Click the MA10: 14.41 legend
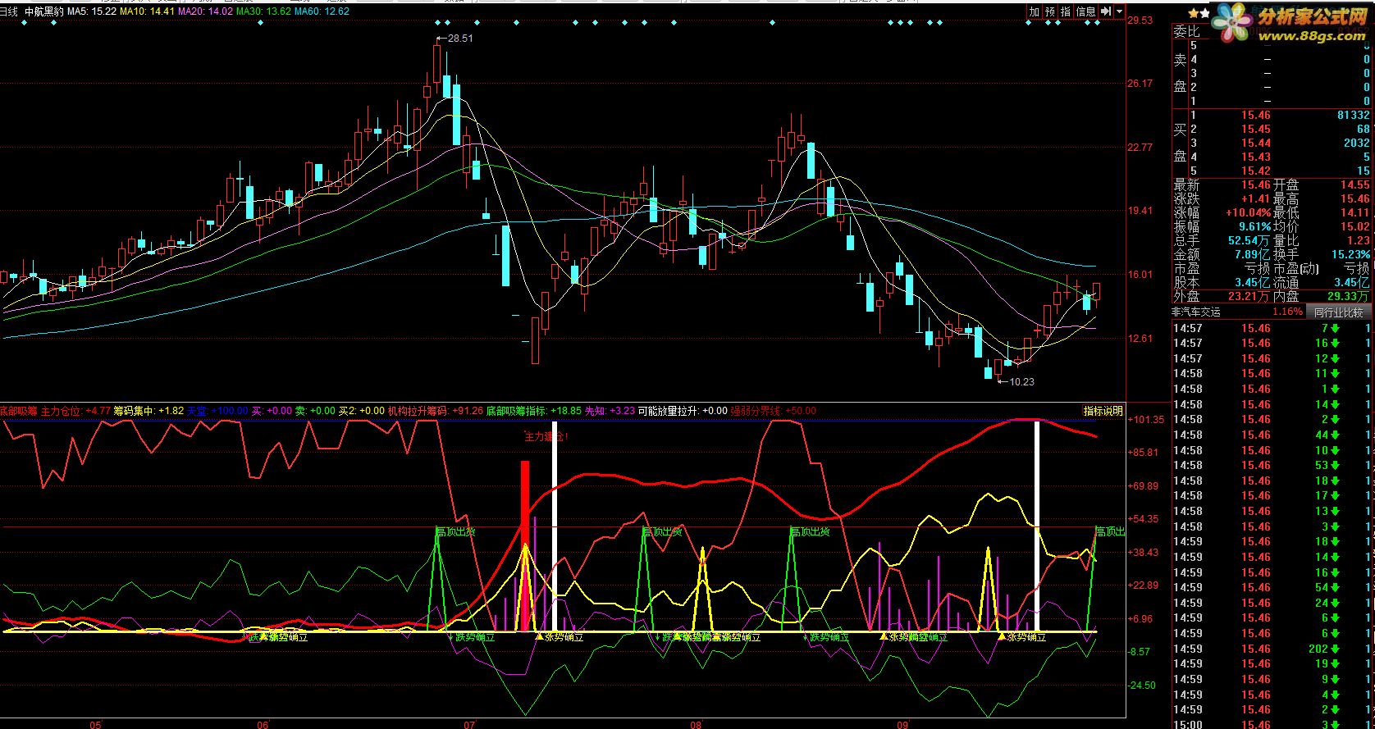Screen dimensions: 1375x729 (146, 11)
